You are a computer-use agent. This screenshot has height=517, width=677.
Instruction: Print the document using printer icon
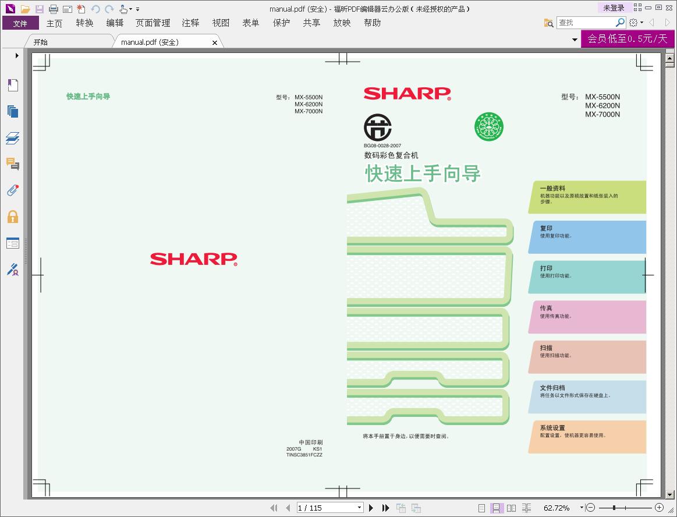(x=53, y=9)
